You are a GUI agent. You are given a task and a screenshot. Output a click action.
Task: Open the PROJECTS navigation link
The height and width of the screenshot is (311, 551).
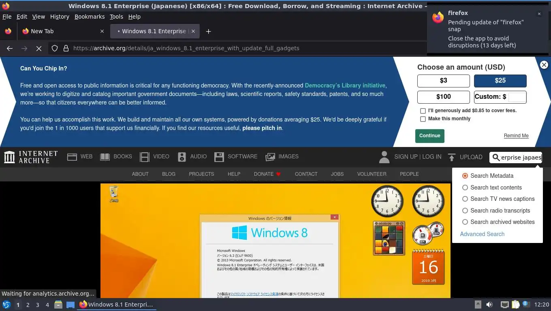click(201, 174)
